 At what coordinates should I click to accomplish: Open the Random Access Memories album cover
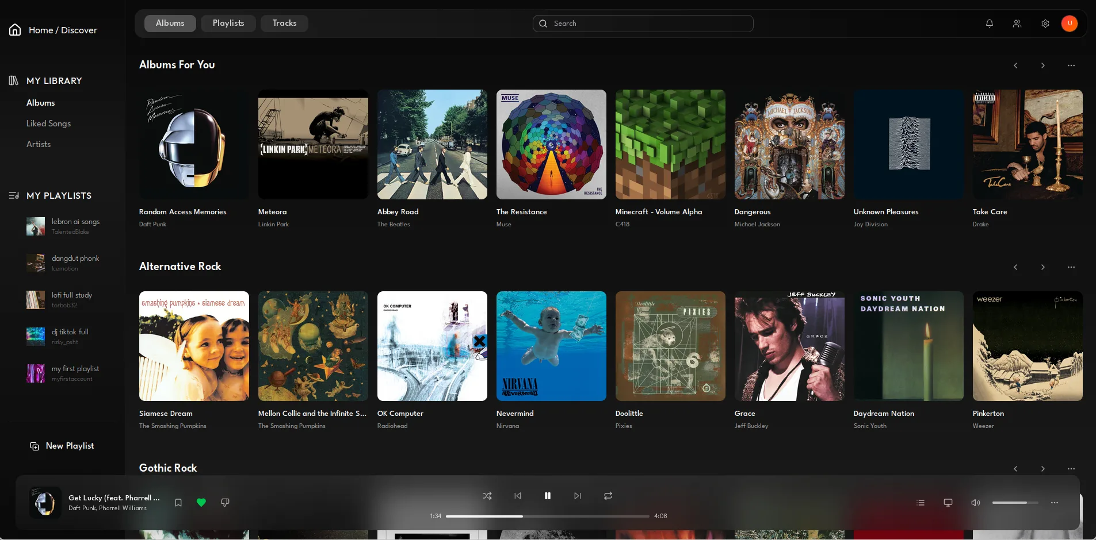pos(194,144)
